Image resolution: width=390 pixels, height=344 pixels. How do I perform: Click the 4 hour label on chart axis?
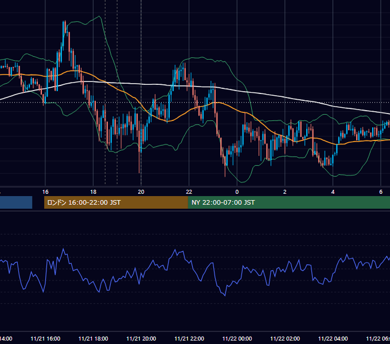(x=333, y=192)
